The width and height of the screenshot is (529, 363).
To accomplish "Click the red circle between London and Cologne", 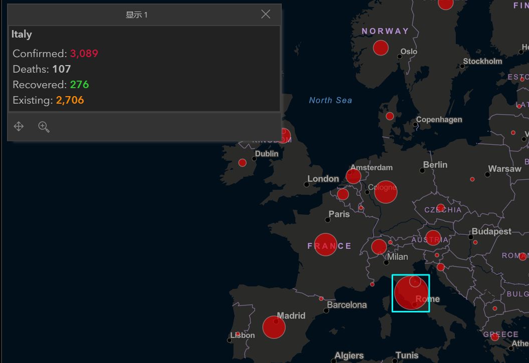I will point(343,194).
